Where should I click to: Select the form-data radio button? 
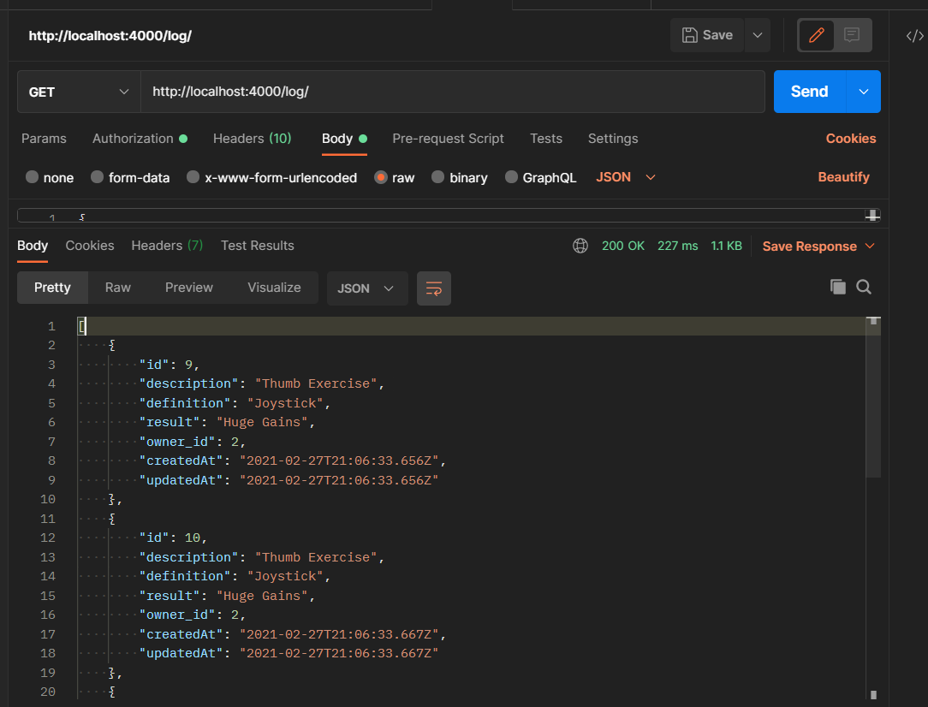pos(97,177)
